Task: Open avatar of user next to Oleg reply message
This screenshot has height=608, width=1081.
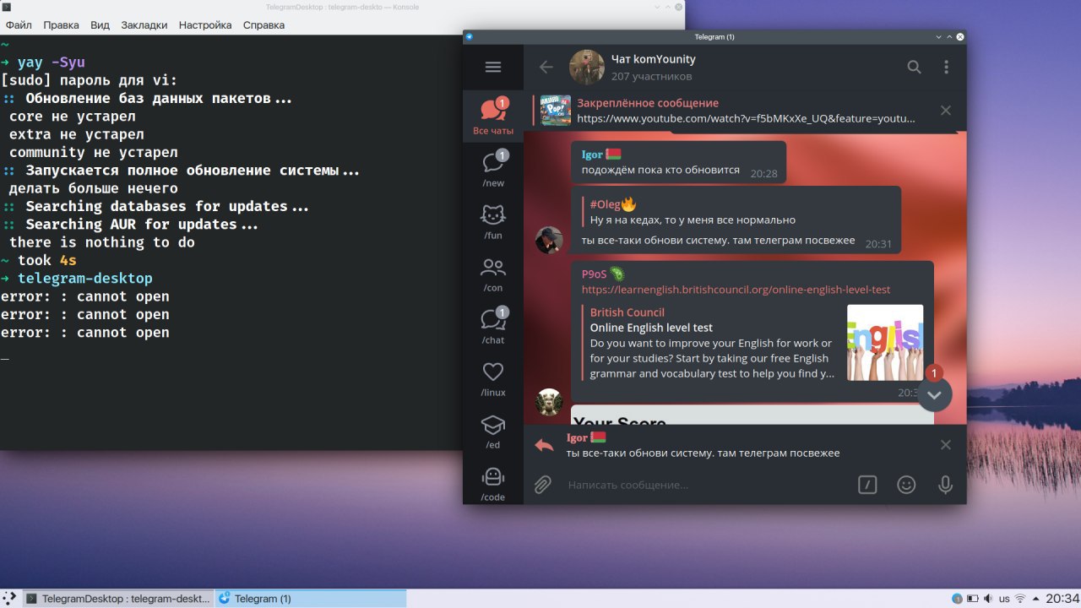Action: [549, 240]
